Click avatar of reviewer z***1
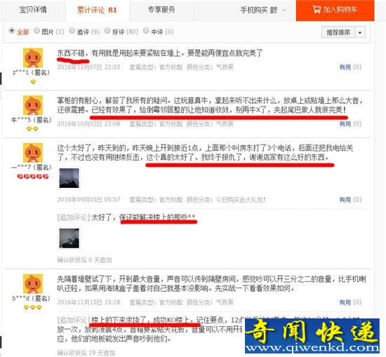This screenshot has width=386, height=357. tap(33, 58)
